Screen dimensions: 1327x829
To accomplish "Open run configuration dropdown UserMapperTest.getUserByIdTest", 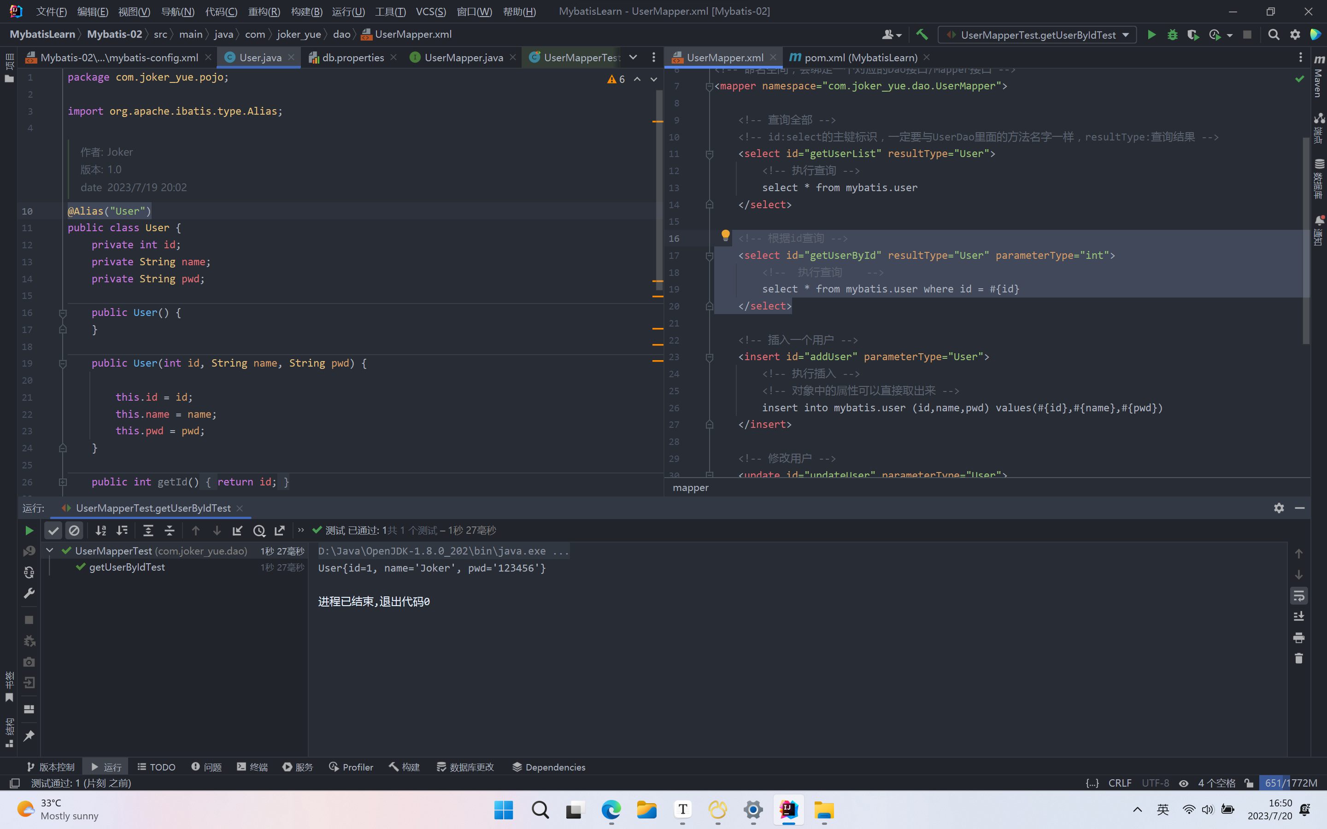I will coord(1037,35).
